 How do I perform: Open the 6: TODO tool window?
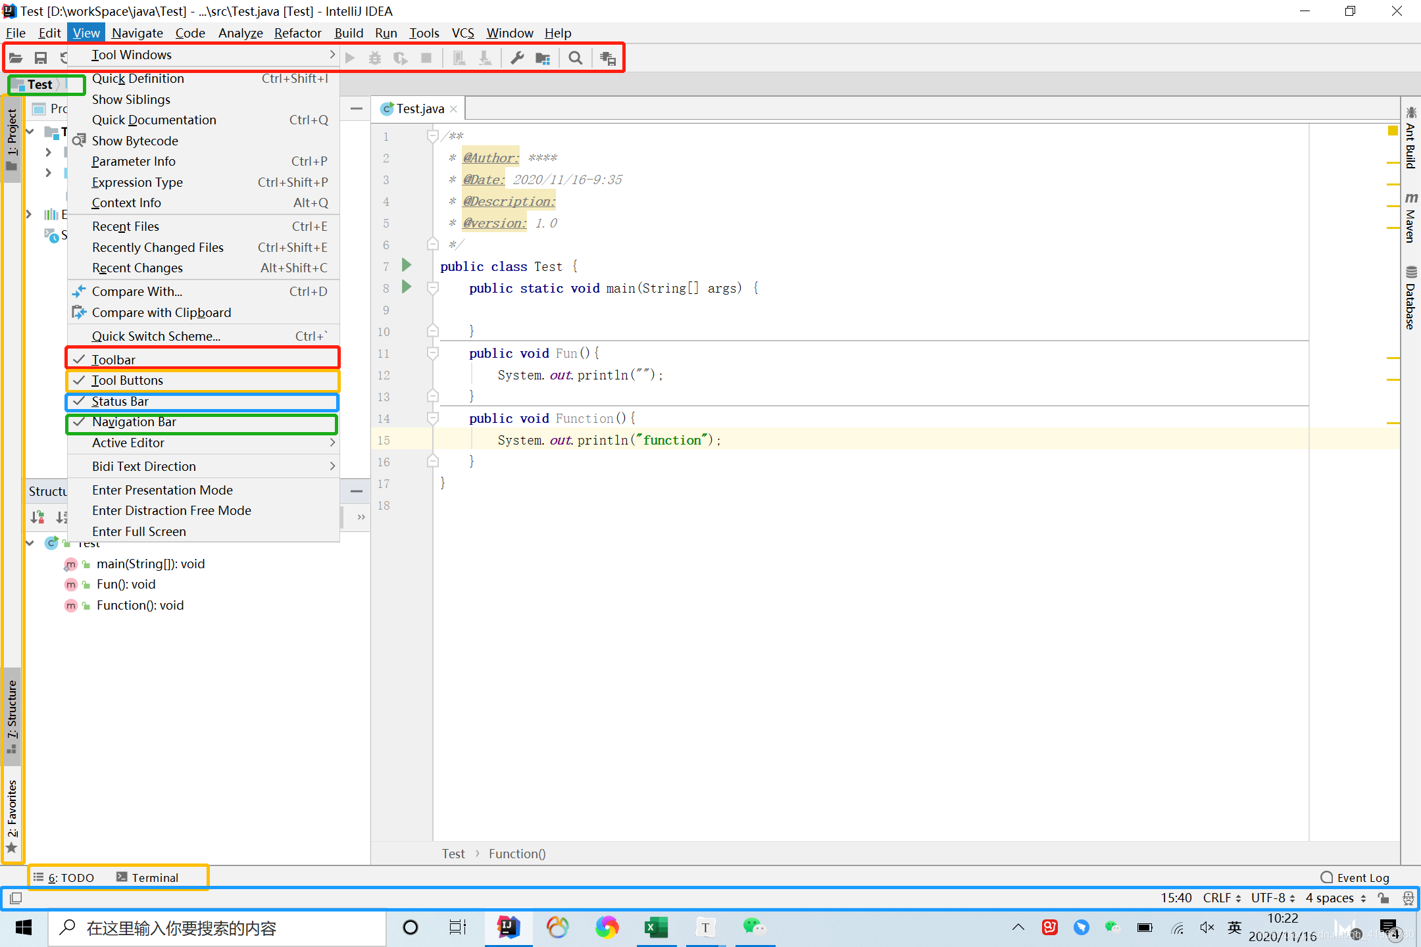coord(64,877)
